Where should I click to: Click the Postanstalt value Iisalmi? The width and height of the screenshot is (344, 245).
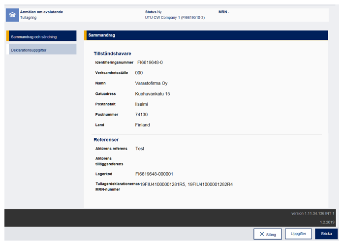[142, 104]
